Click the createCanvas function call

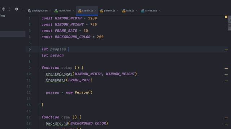coord(59,74)
